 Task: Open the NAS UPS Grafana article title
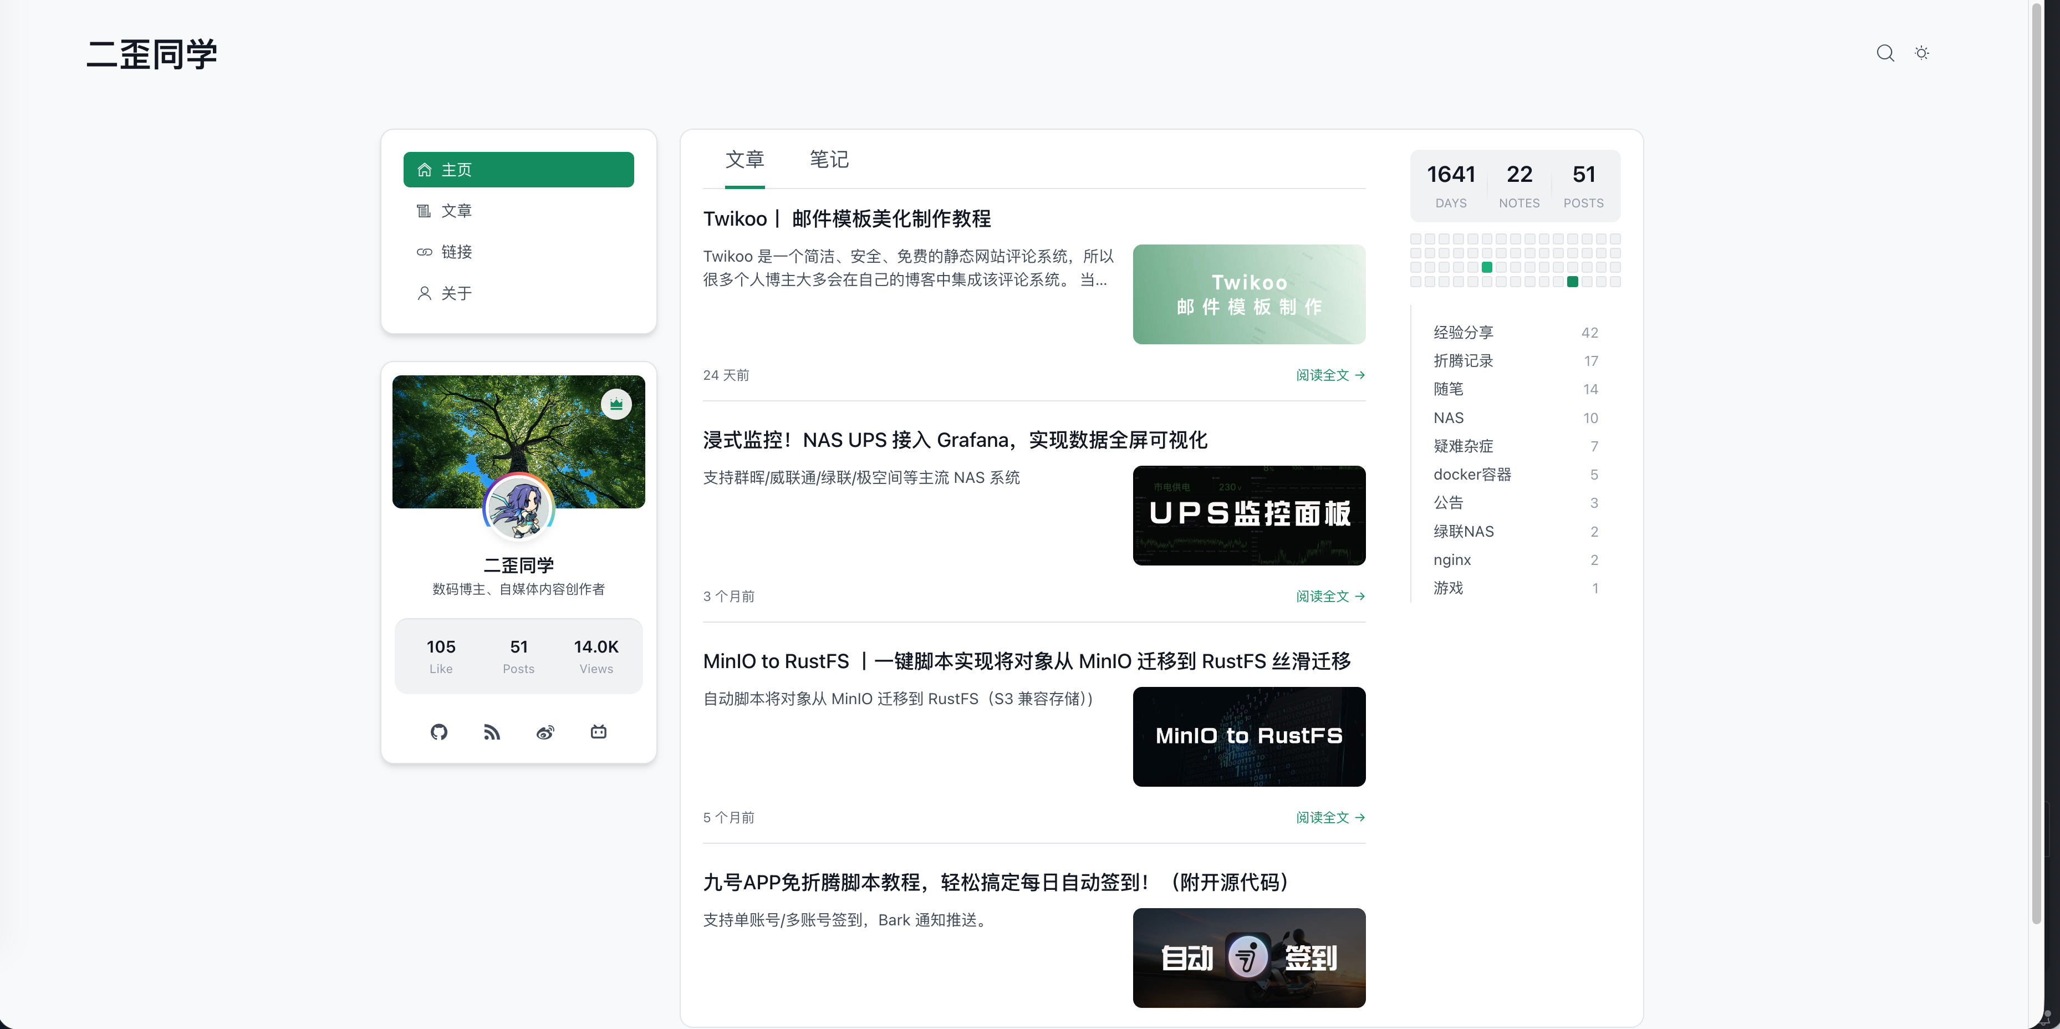pos(955,440)
